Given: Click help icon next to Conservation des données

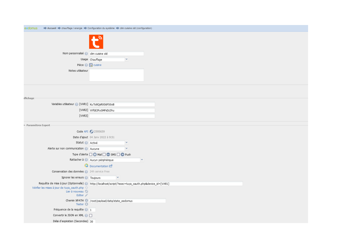Looking at the screenshot, I should [86, 171].
